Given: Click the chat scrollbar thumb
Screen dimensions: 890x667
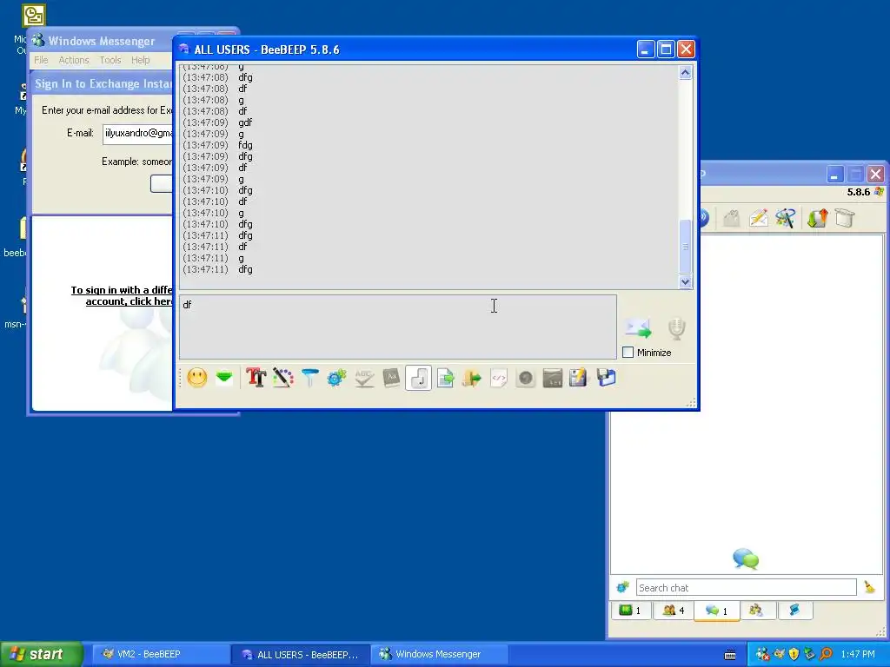Looking at the screenshot, I should pos(686,247).
